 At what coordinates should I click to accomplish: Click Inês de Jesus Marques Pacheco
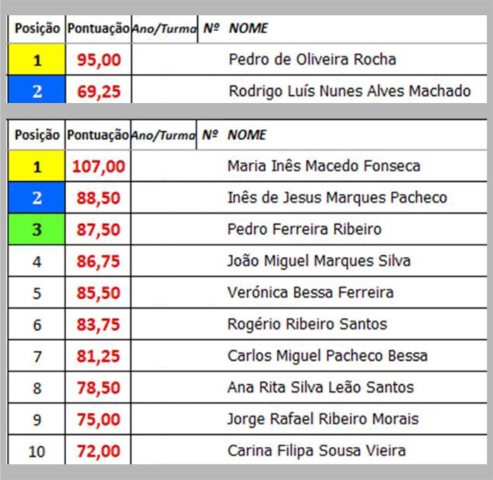point(337,198)
